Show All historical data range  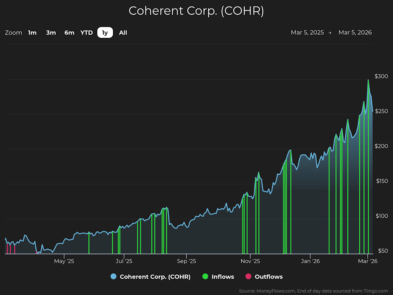click(x=123, y=33)
